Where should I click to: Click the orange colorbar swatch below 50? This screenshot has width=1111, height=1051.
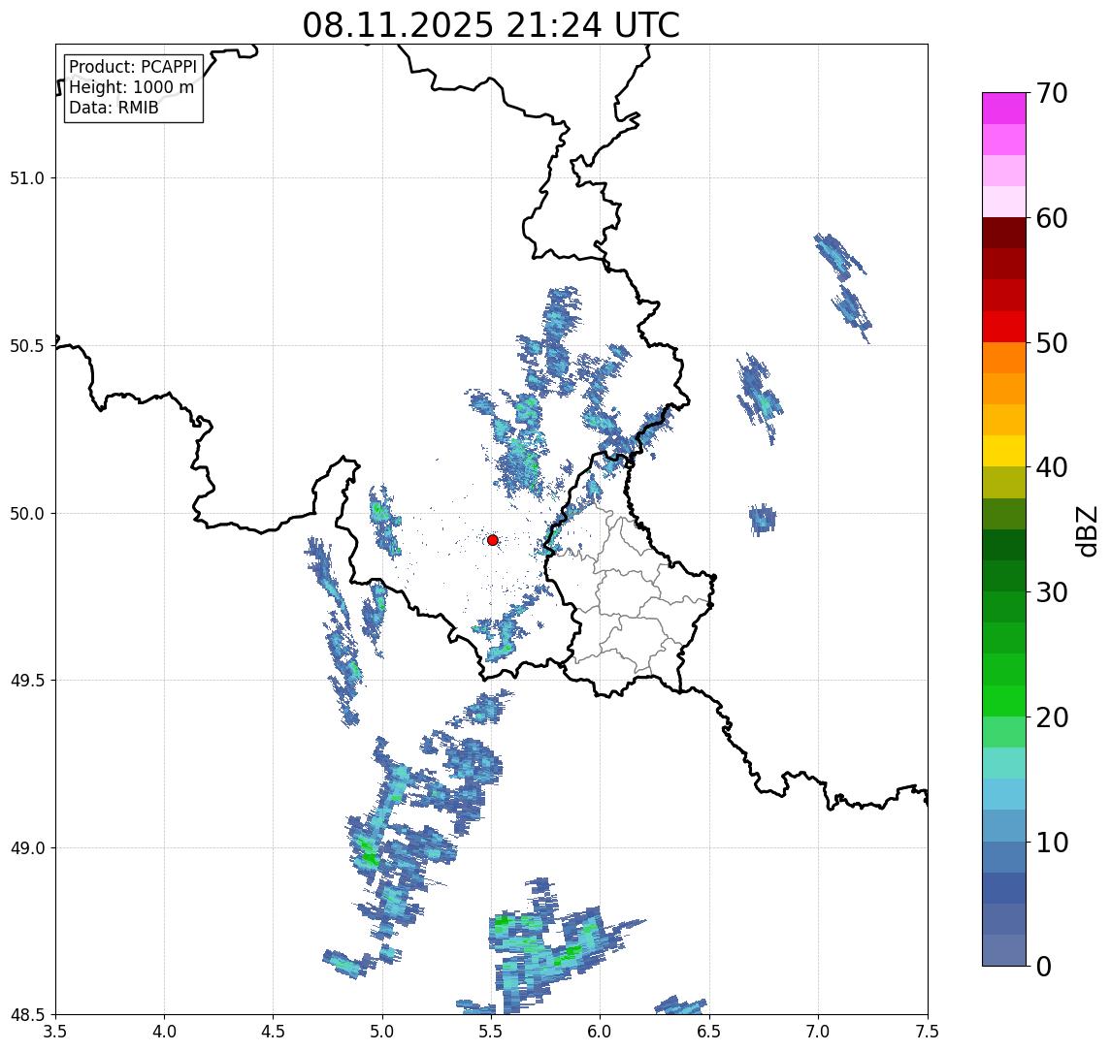tap(1004, 358)
